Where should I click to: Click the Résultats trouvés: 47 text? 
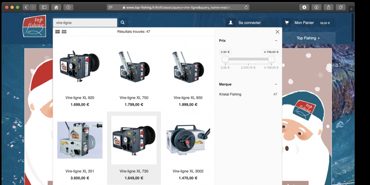click(134, 31)
